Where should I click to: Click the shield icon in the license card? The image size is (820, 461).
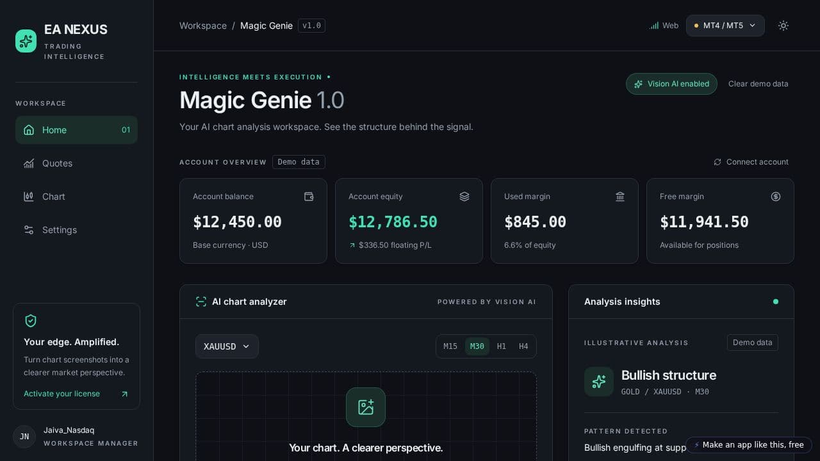(30, 321)
